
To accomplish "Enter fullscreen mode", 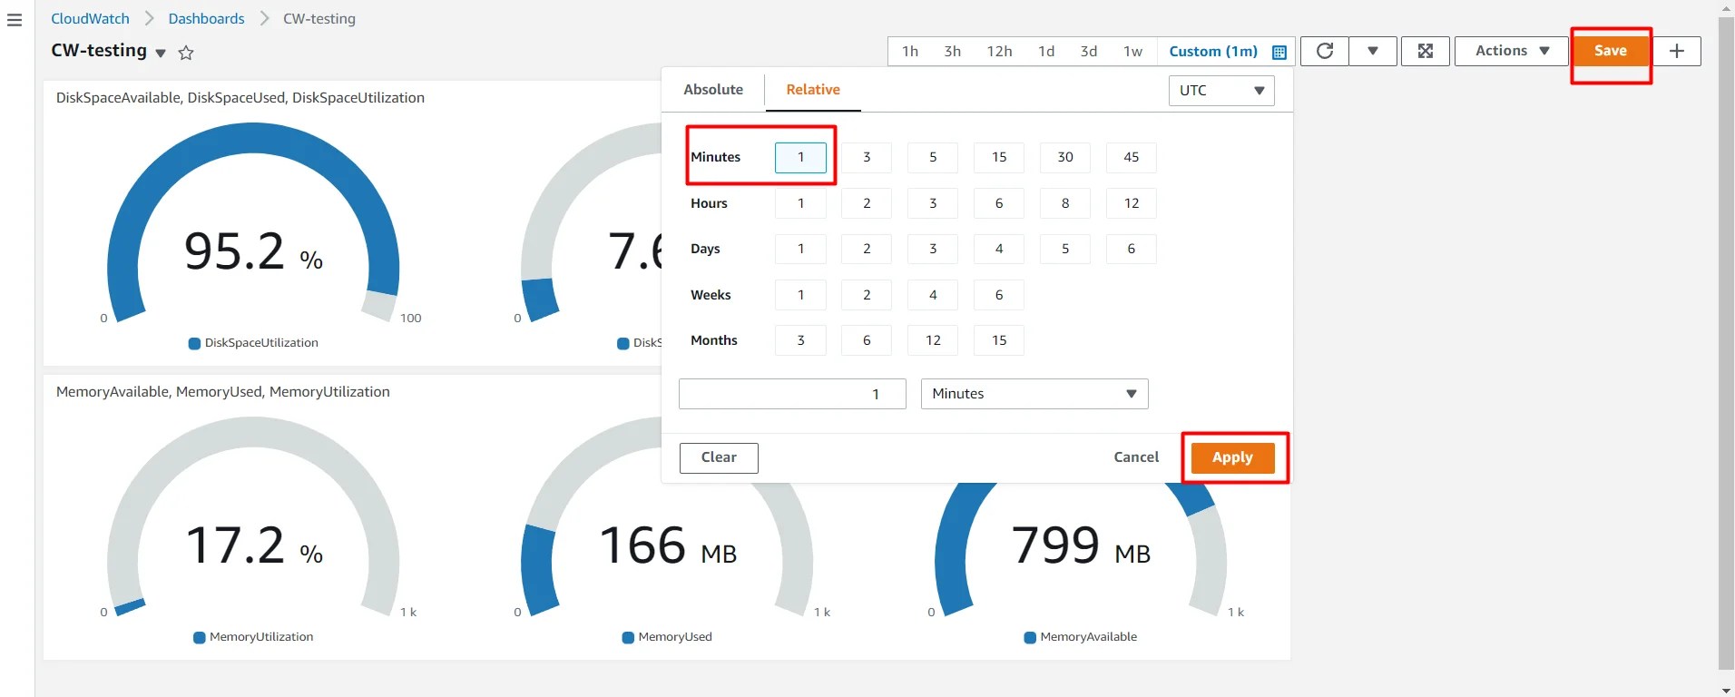I will [1426, 51].
